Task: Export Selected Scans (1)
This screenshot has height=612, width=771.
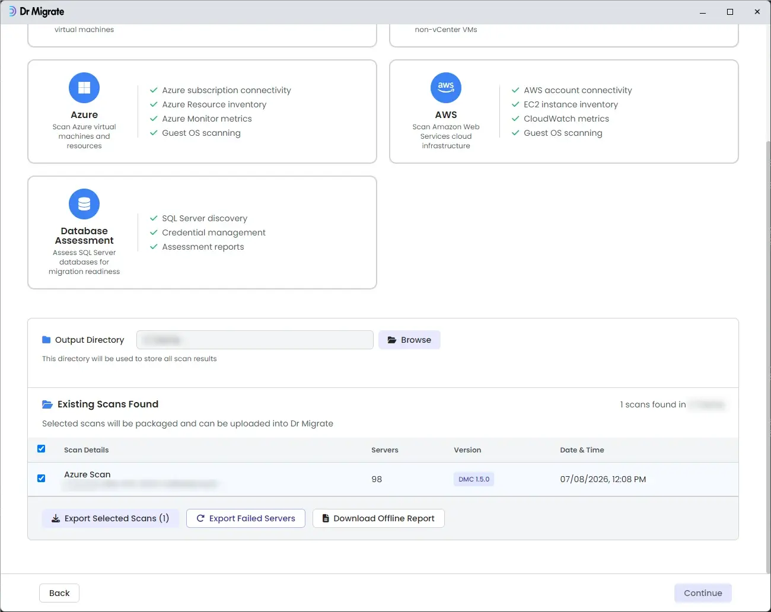Action: (110, 518)
